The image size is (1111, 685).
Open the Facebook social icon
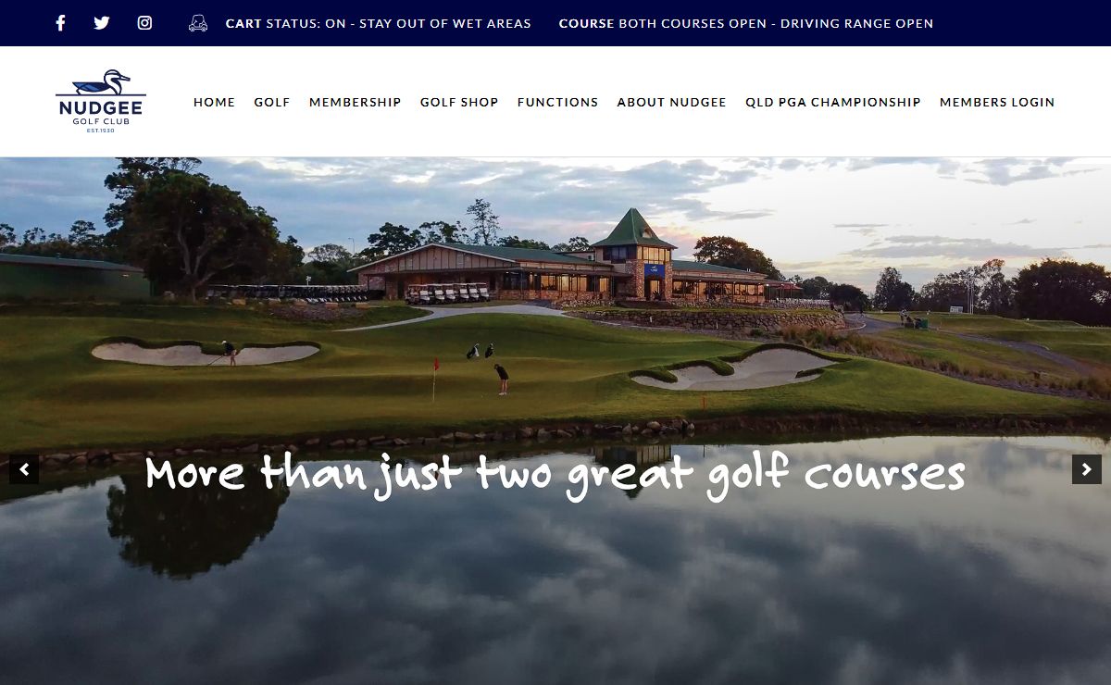[60, 23]
